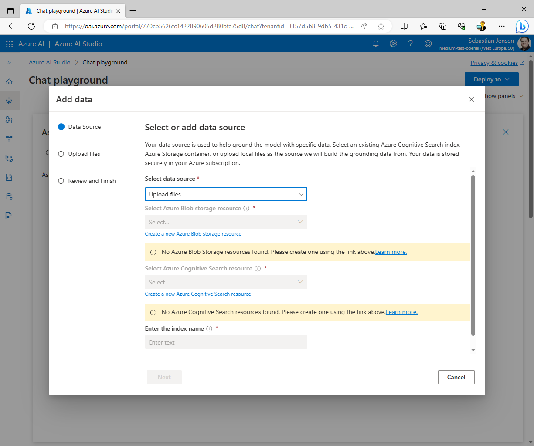Click info icon beside Blob storage resource
The image size is (534, 446).
point(246,209)
